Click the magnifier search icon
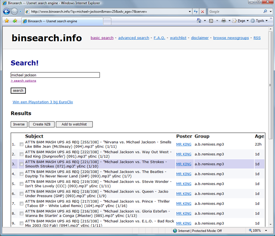Screen dimensions: 275x236 point(265,12)
